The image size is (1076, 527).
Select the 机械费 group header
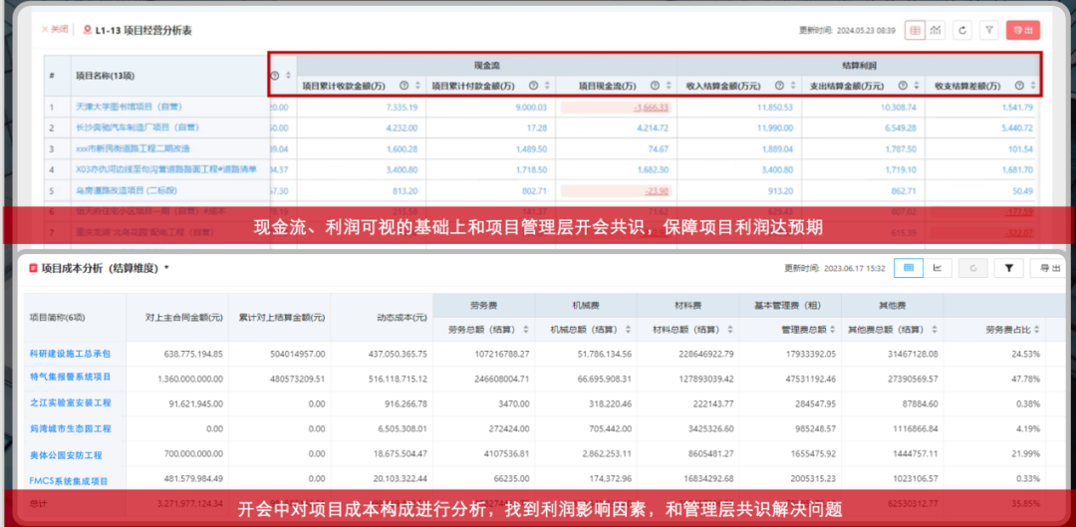pos(586,306)
